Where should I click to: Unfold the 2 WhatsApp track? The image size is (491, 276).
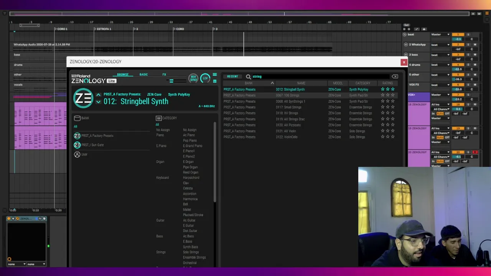(x=405, y=45)
